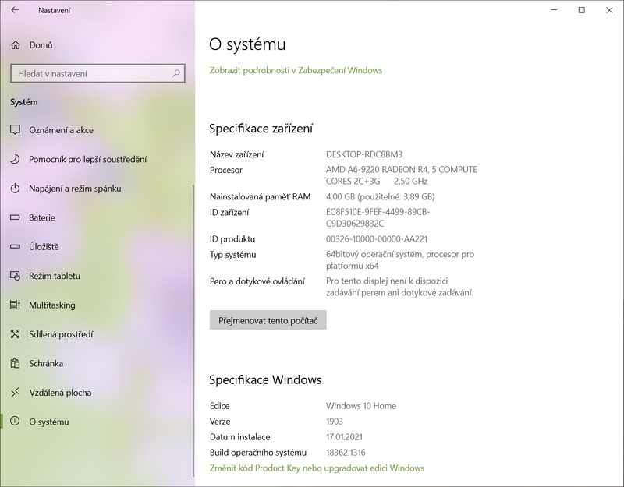Click the Datum instalace label
The width and height of the screenshot is (624, 487).
pos(240,437)
